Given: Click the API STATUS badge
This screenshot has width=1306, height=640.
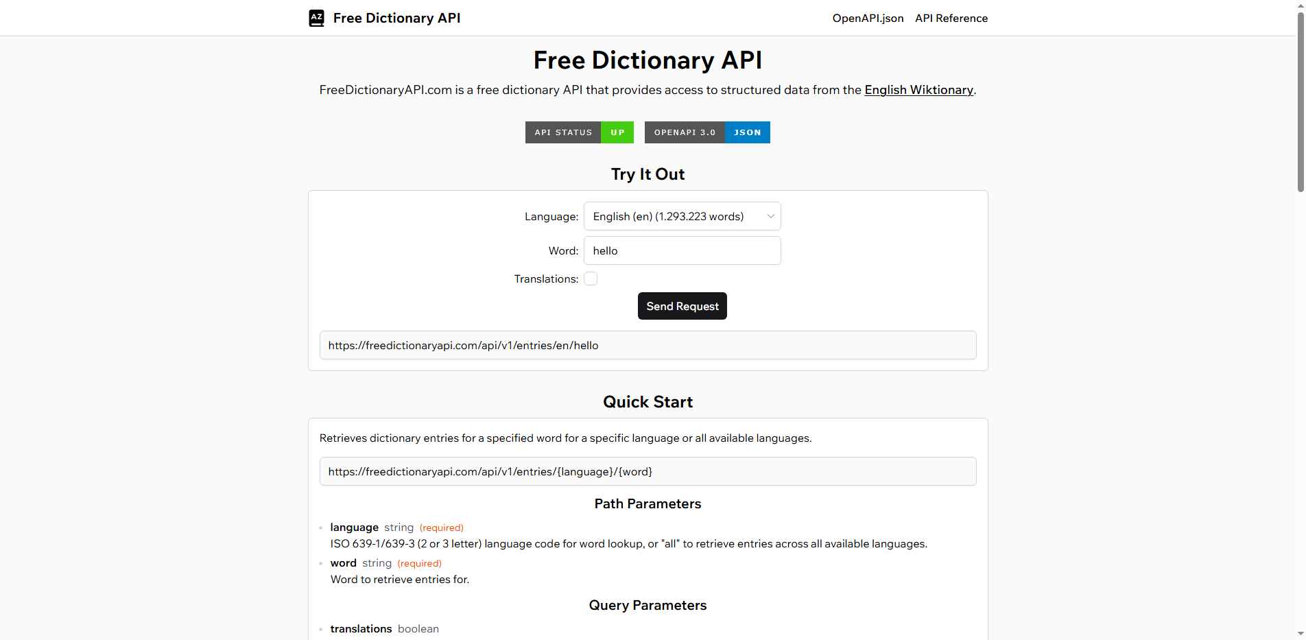Looking at the screenshot, I should (x=563, y=132).
